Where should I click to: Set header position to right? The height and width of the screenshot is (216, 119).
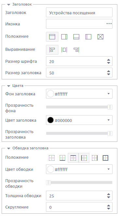[64, 37]
